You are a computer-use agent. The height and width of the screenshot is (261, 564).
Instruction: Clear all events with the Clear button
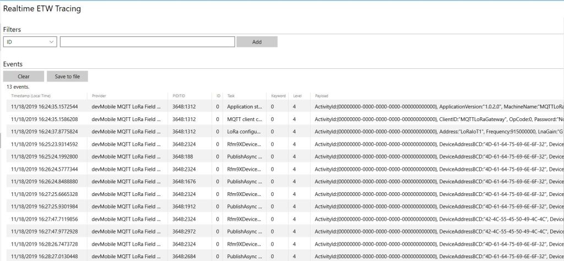(x=23, y=77)
